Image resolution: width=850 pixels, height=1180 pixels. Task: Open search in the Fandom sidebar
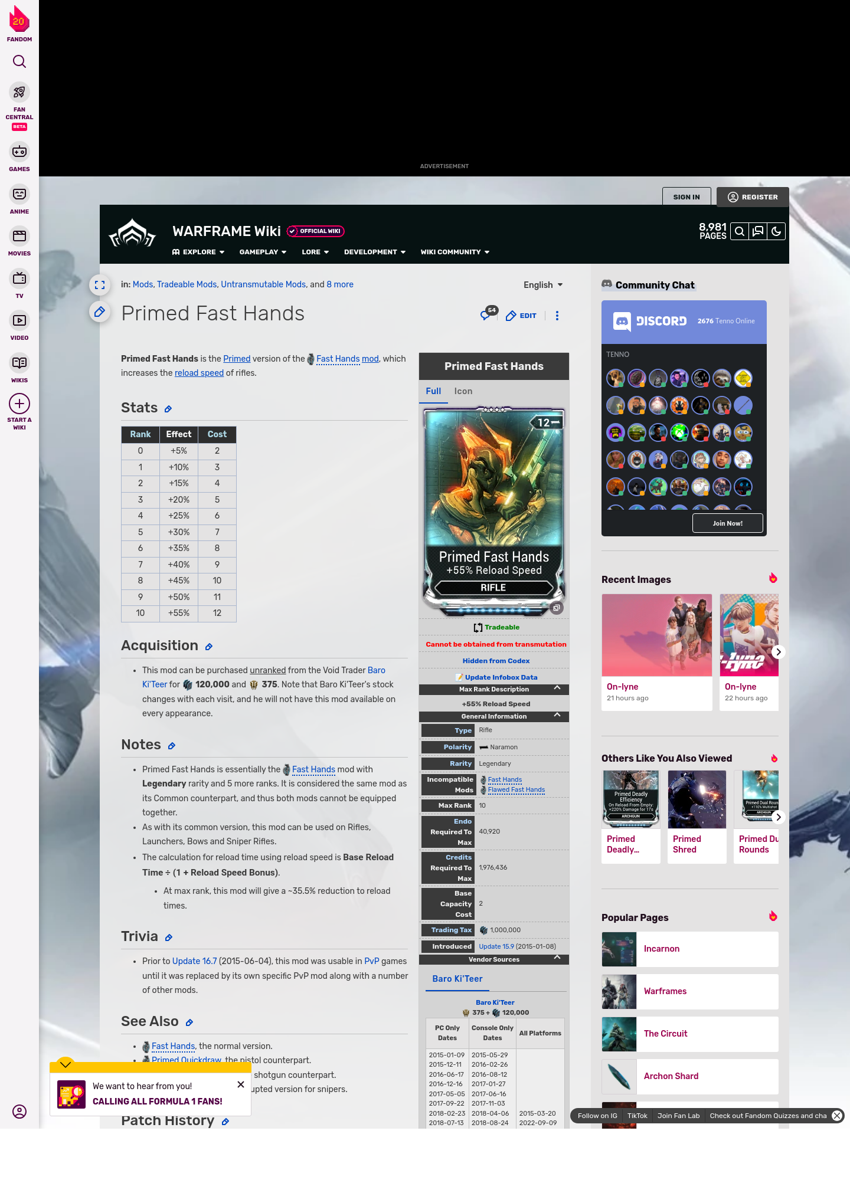19,61
